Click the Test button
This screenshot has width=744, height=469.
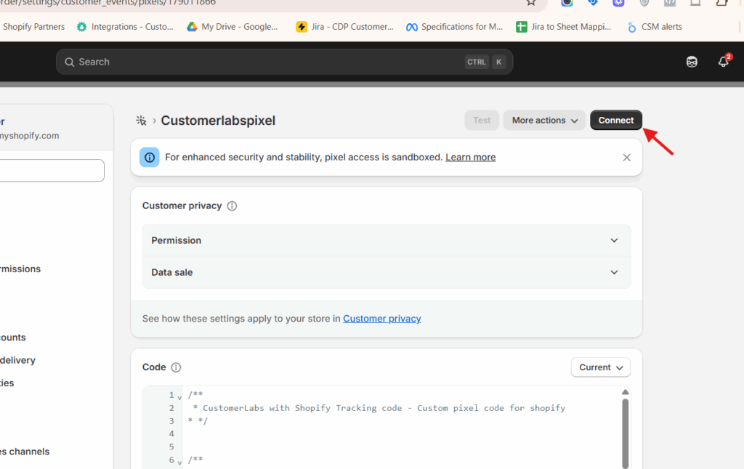482,121
